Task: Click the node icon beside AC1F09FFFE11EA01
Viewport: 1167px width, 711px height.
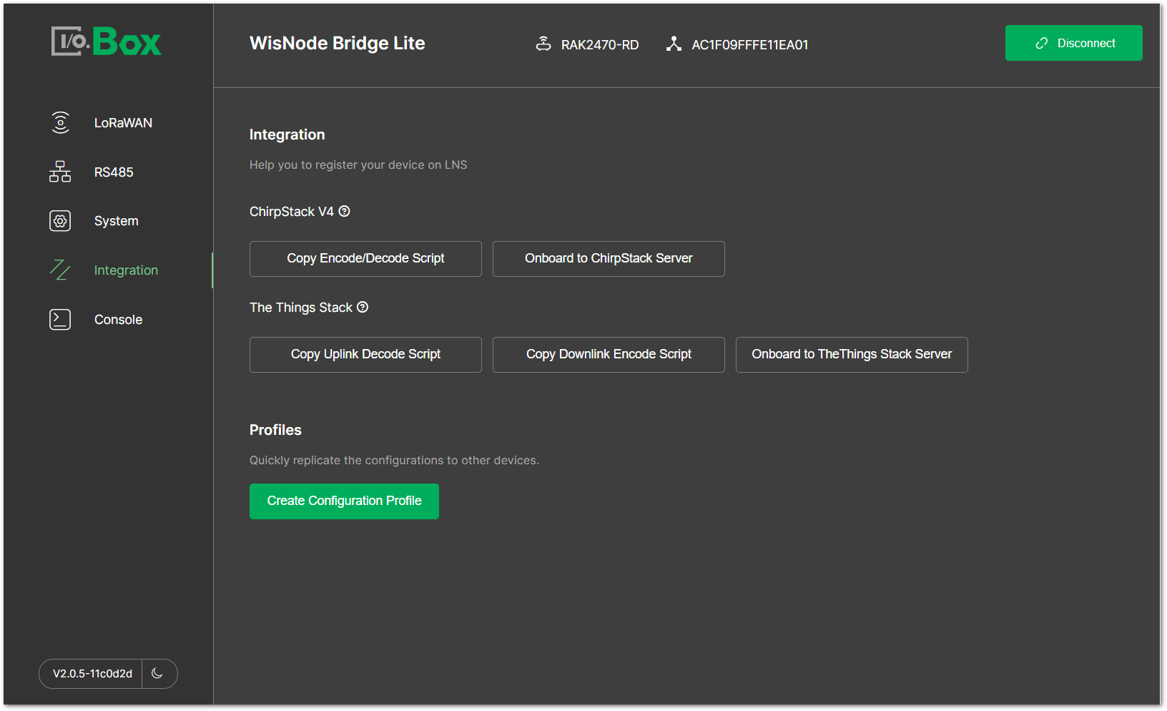Action: click(x=674, y=44)
